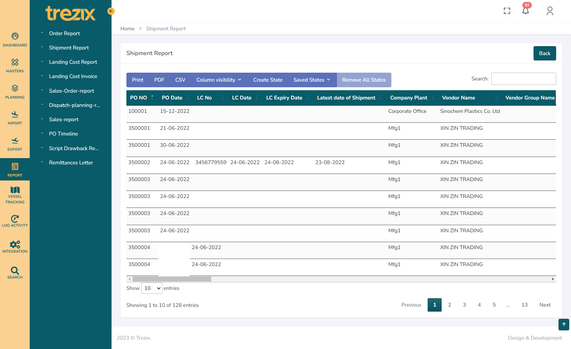Open the Import plane icon
Viewport: 571px width, 349px height.
coord(15,114)
